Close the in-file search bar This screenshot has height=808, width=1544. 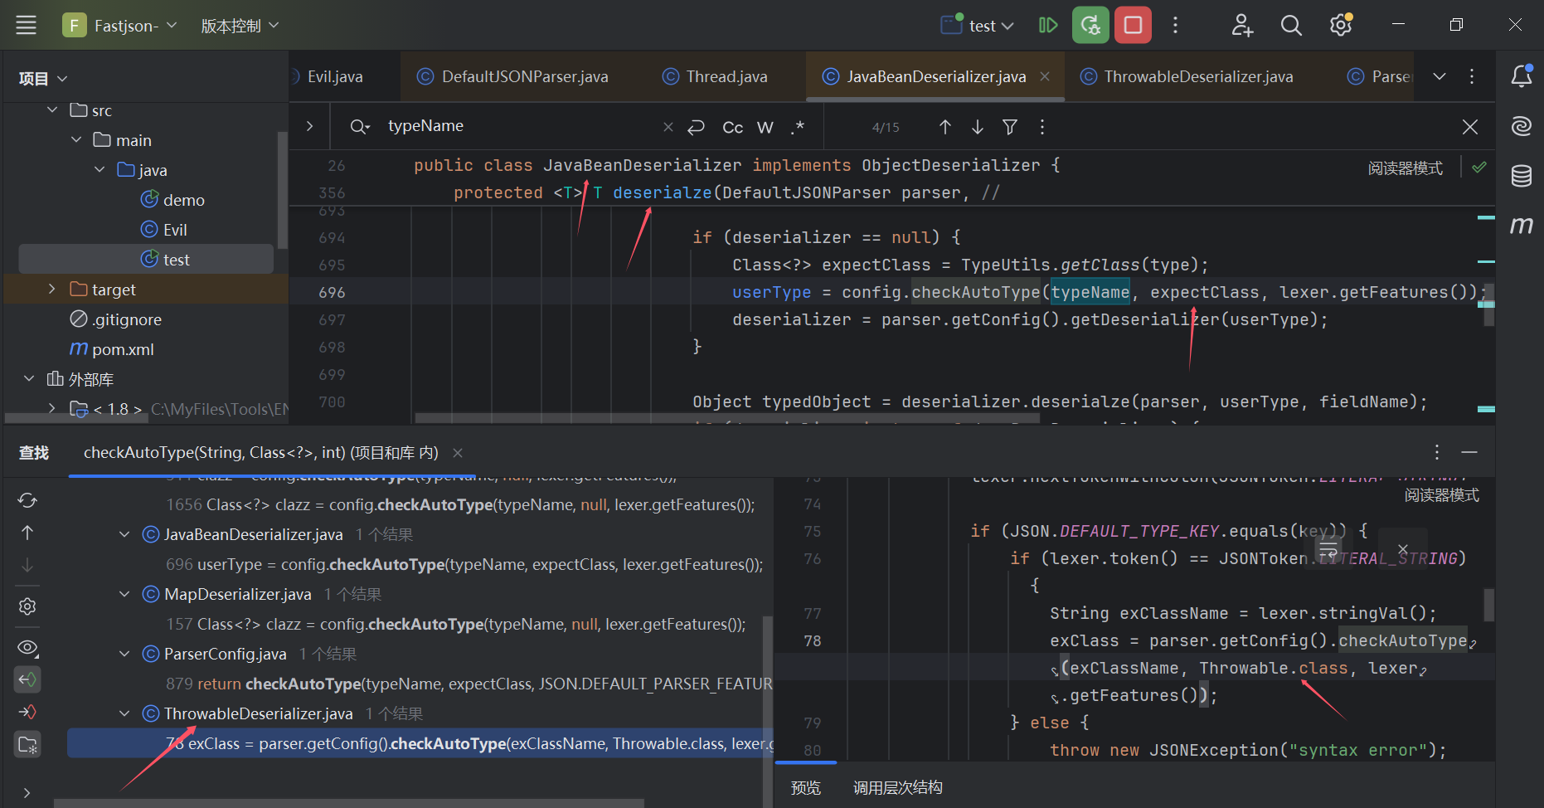pyautogui.click(x=1470, y=127)
